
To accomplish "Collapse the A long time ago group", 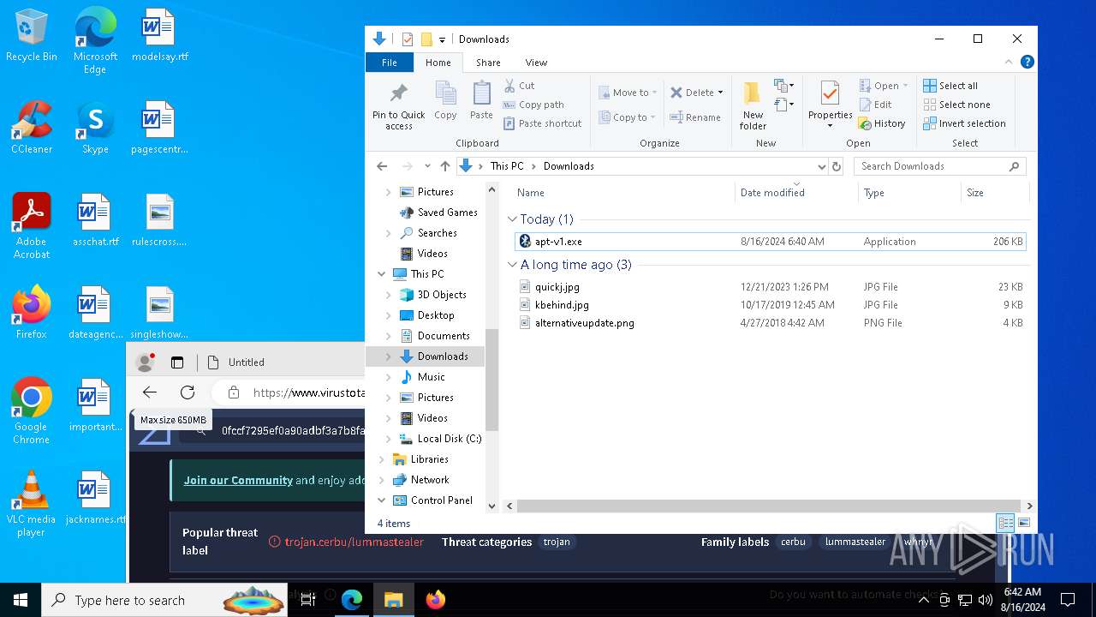I will tap(512, 265).
